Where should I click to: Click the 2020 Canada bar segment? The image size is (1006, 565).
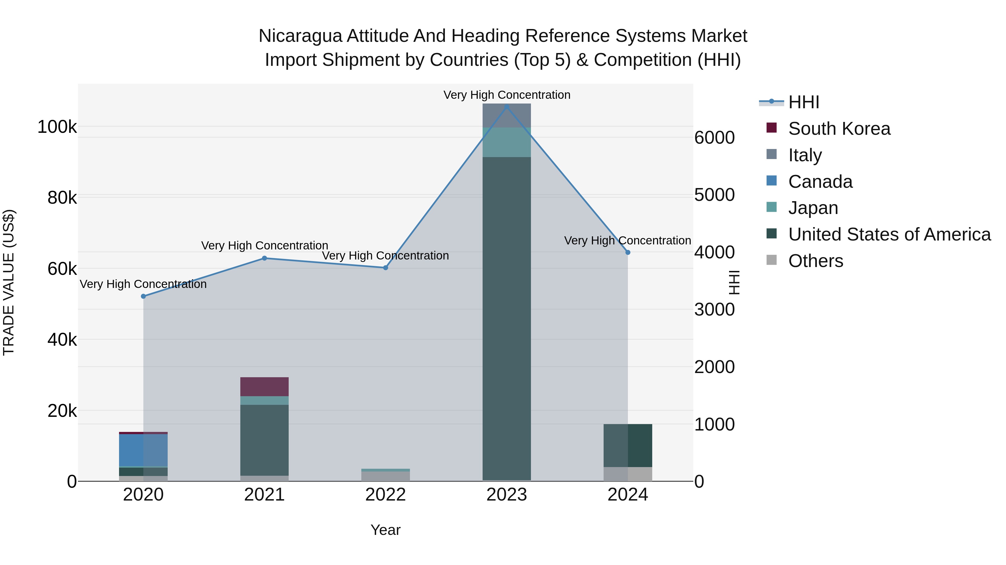[143, 450]
